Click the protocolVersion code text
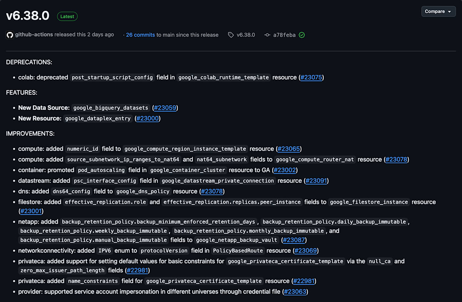The image size is (462, 302). pos(164,251)
